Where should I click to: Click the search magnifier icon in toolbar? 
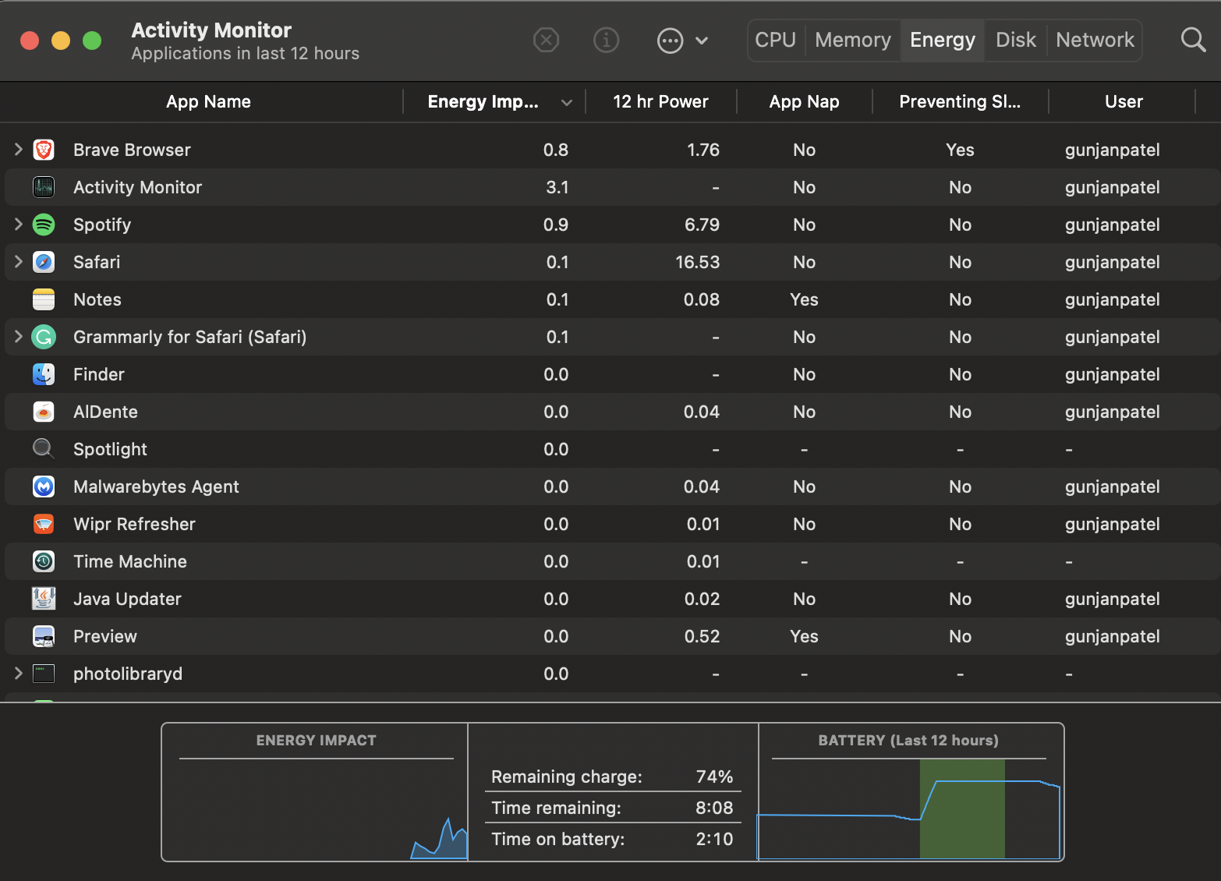(x=1193, y=40)
